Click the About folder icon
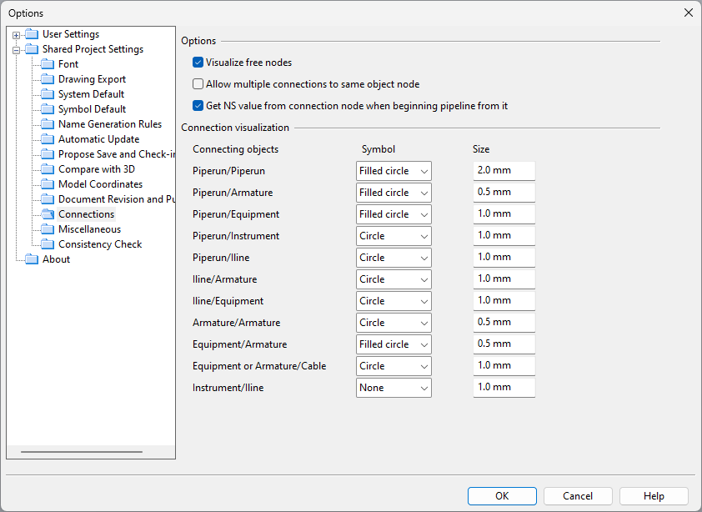702x512 pixels. tap(32, 259)
